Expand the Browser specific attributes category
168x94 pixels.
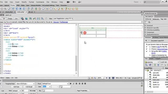(145, 28)
